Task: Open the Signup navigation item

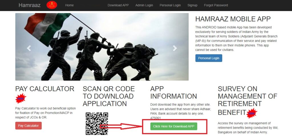Action: click(x=192, y=5)
